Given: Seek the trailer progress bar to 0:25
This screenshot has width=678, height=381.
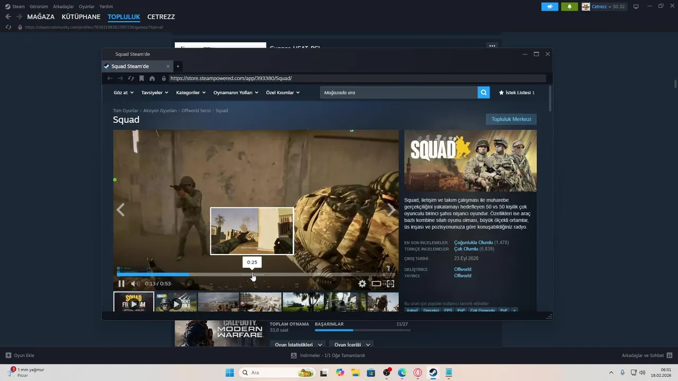Looking at the screenshot, I should coord(252,275).
